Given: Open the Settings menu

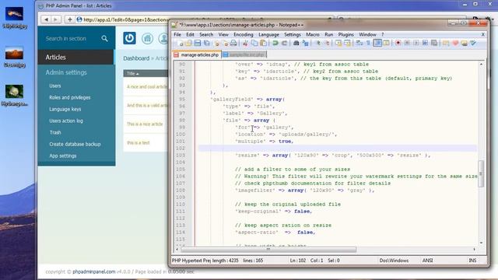Looking at the screenshot, I should [293, 34].
